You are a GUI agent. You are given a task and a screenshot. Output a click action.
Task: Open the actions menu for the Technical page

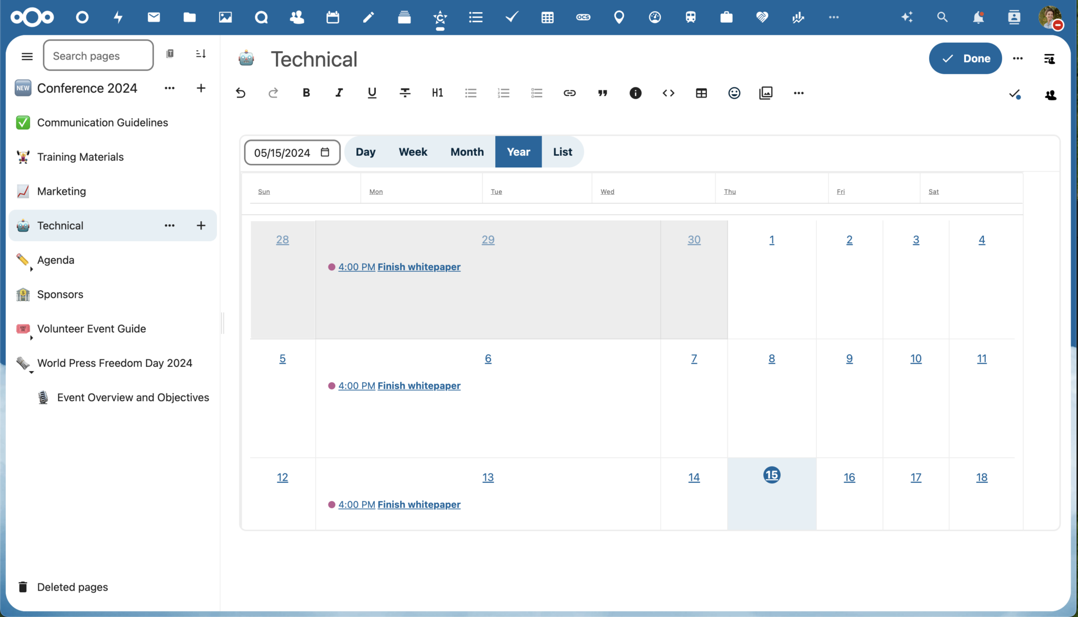coord(169,225)
